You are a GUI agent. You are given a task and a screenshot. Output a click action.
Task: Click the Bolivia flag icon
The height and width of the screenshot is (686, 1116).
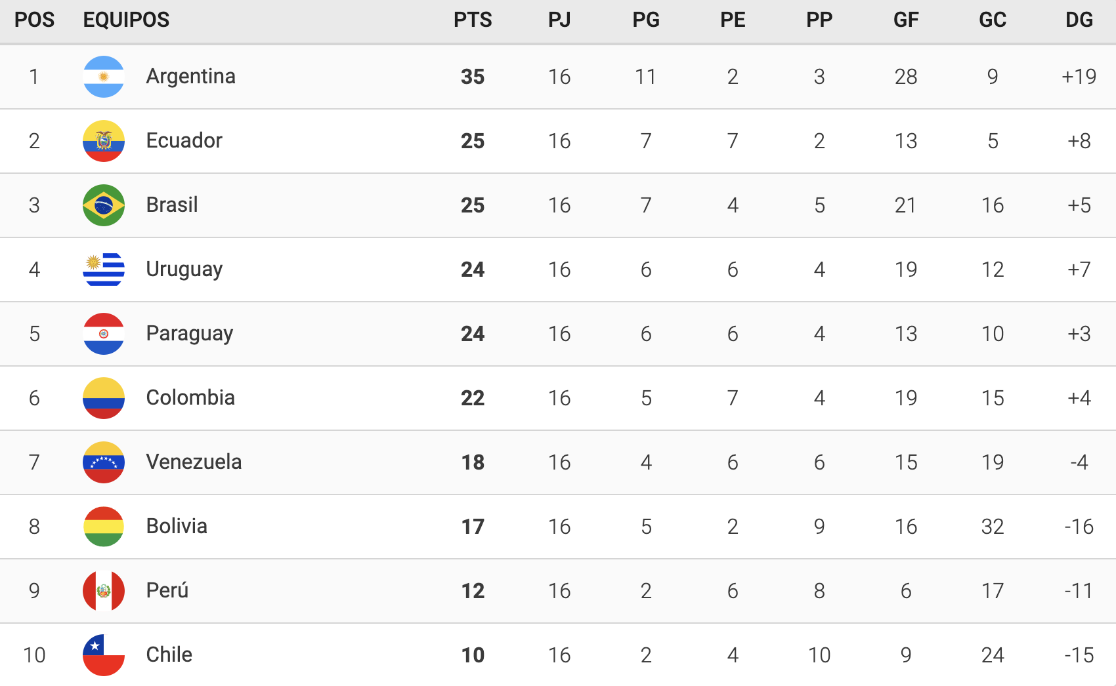104,527
